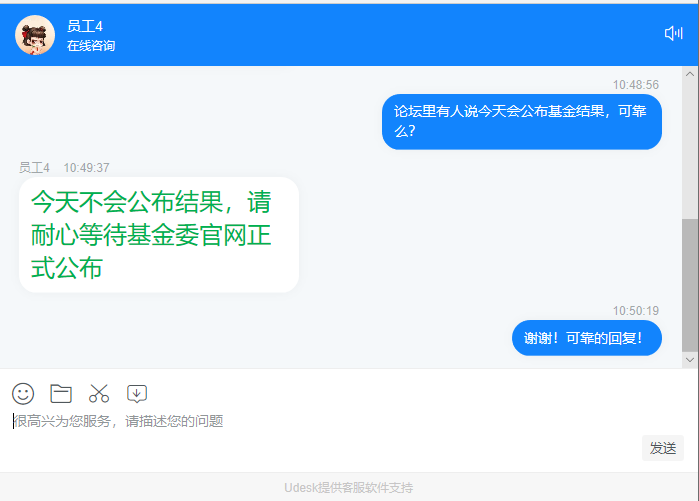The width and height of the screenshot is (699, 501).
Task: Click the scrollbar up arrow
Action: click(690, 74)
